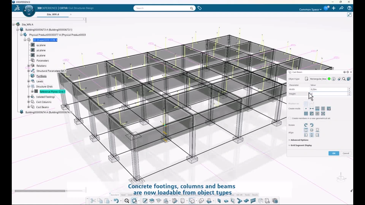Click the tree panel horizontal scrollbar
This screenshot has height=205, width=365.
[40, 191]
